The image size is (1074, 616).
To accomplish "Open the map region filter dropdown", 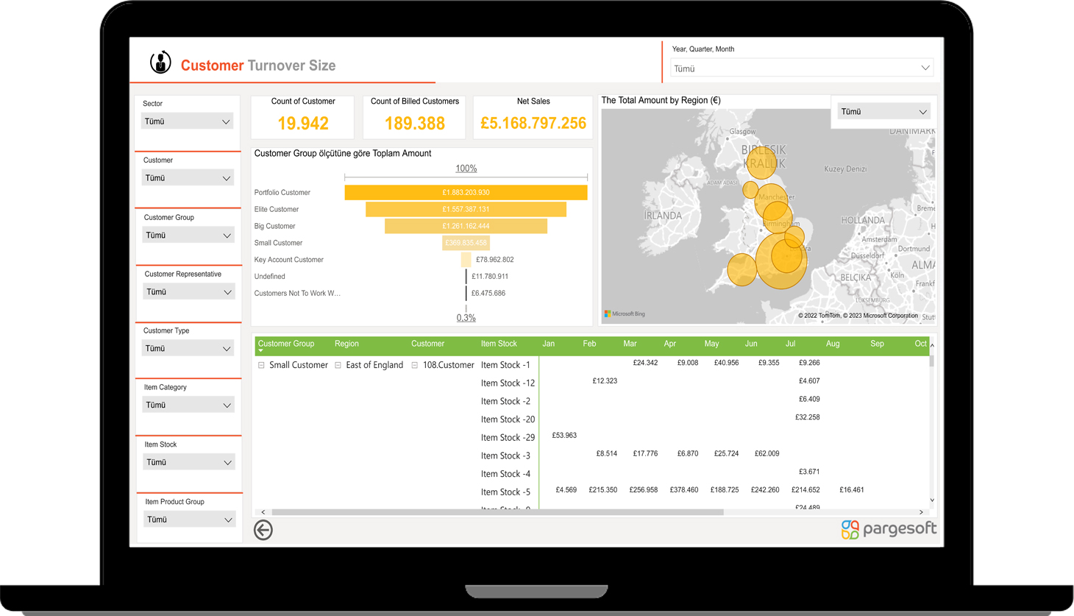I will click(883, 112).
